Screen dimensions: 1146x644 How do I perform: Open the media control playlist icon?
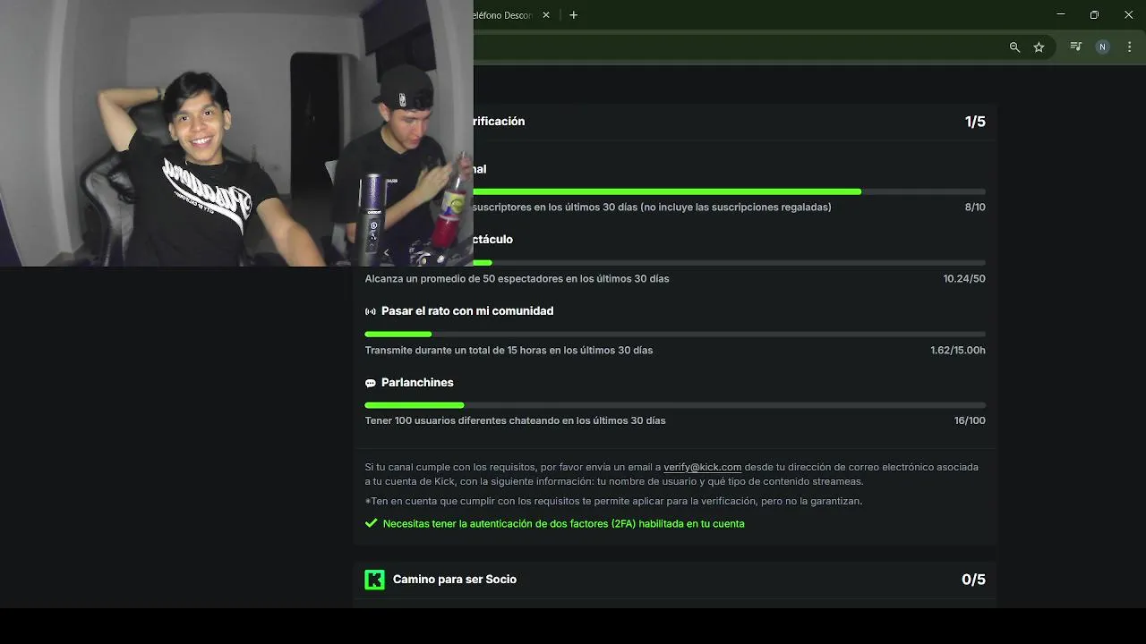point(1076,47)
